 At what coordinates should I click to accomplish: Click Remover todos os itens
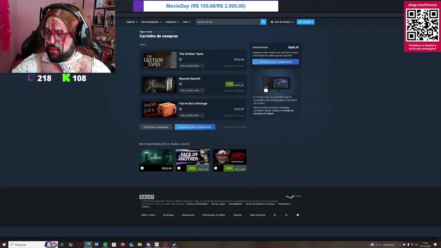[235, 127]
